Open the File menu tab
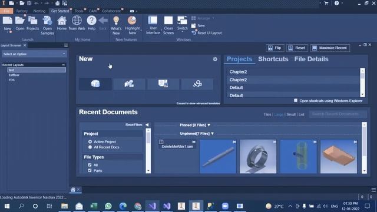Image resolution: width=377 pixels, height=212 pixels. tap(6, 11)
